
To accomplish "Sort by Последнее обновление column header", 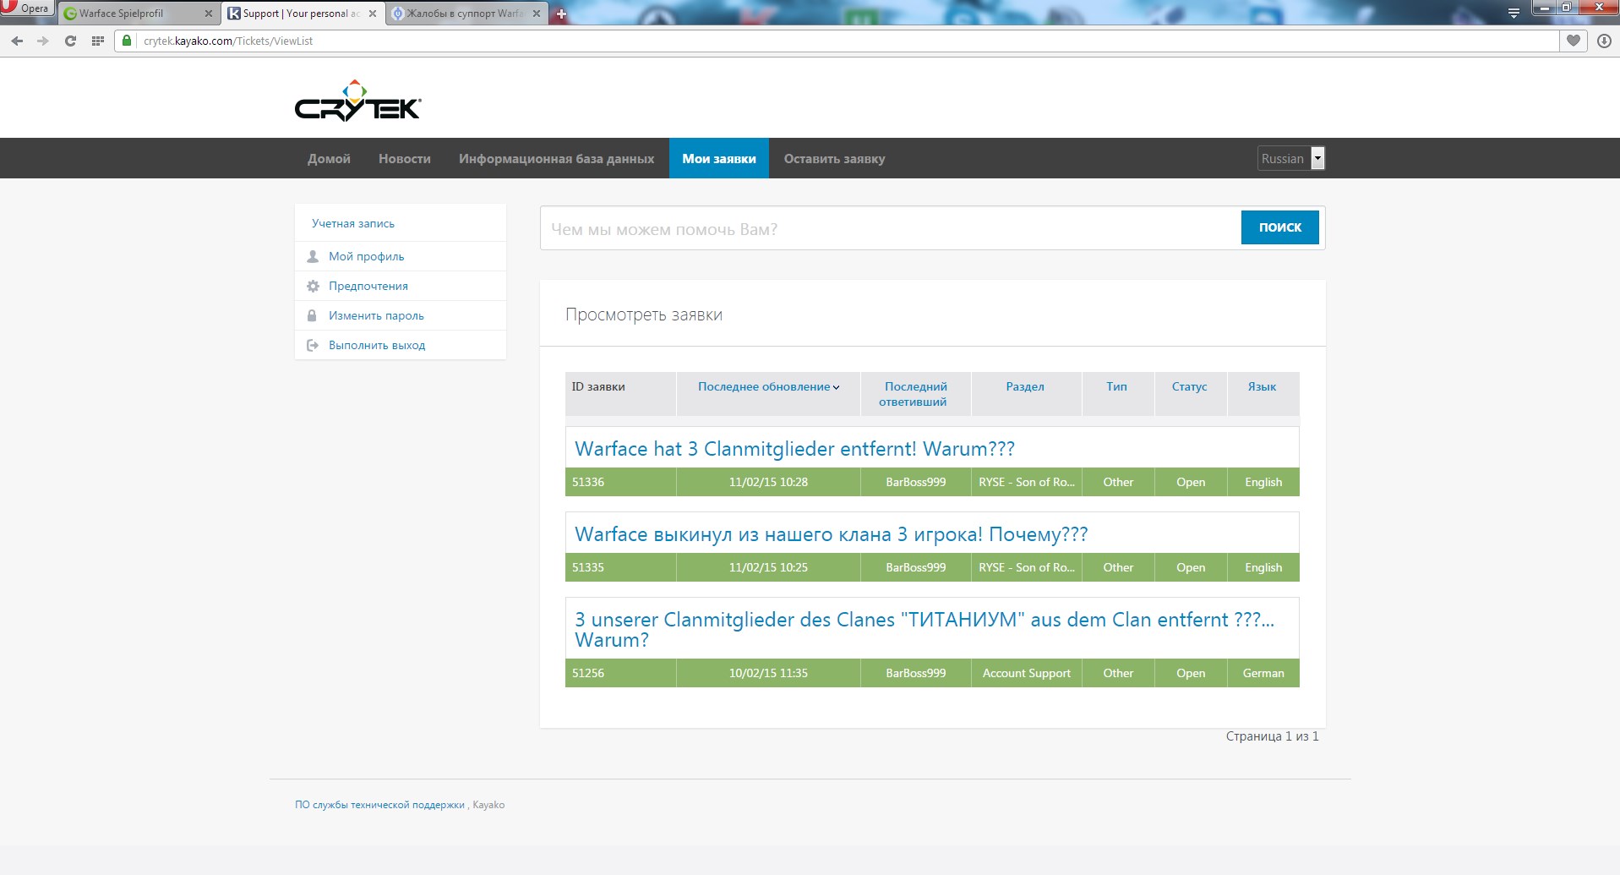I will click(768, 386).
